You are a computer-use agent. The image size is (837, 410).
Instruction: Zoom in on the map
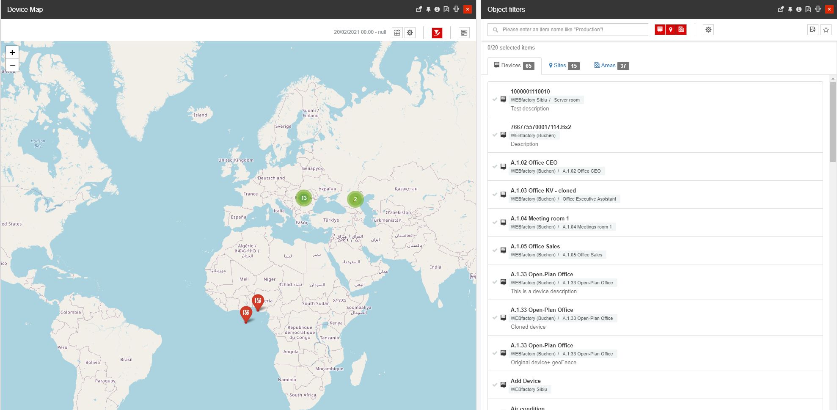(12, 52)
